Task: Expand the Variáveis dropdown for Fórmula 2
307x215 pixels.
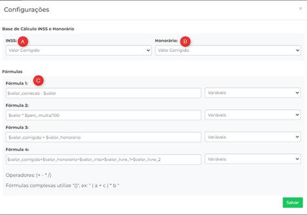Action: 252,115
